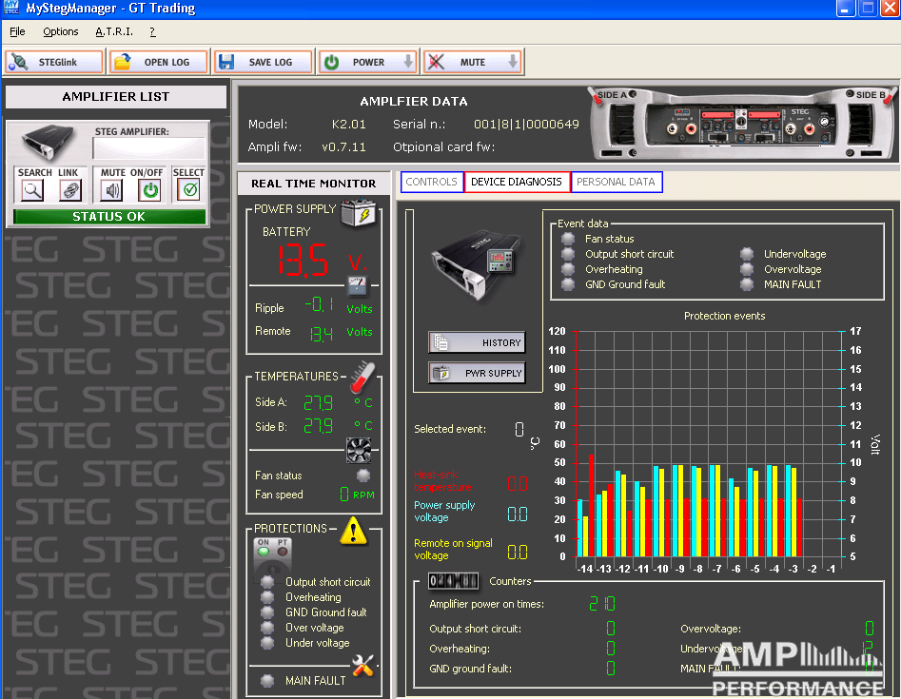Screen dimensions: 901x699
Task: Toggle the amplifier ON/OFF power icon
Action: (149, 189)
